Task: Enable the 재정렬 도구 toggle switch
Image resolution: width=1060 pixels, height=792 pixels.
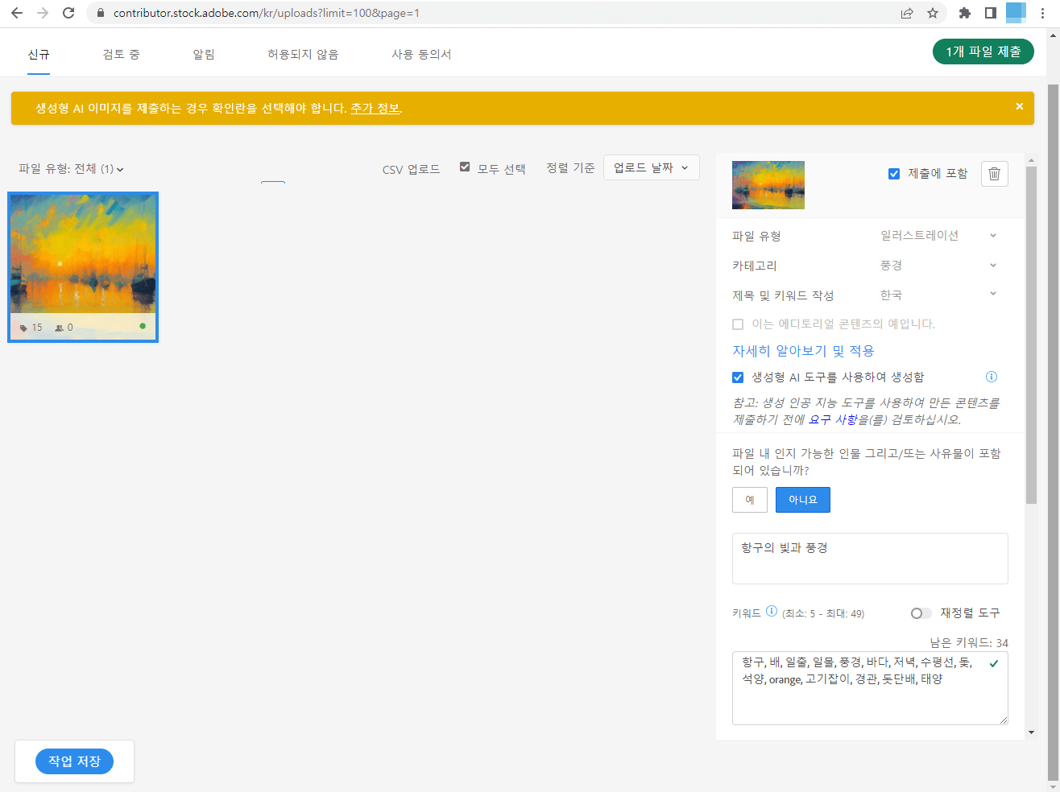Action: tap(921, 613)
